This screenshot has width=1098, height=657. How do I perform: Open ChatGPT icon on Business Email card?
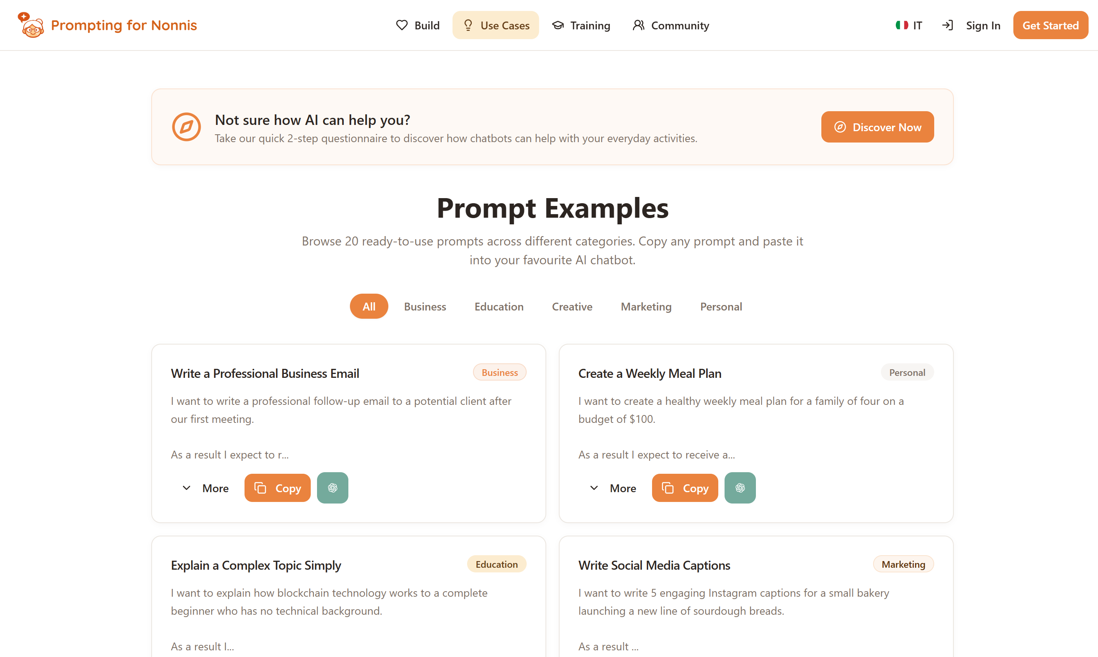point(332,487)
